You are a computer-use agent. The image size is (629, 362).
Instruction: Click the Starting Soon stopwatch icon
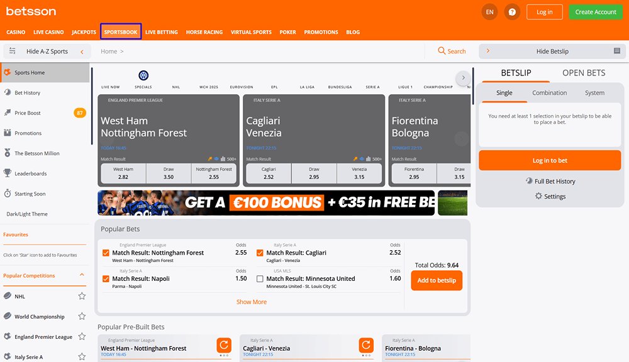pos(7,193)
